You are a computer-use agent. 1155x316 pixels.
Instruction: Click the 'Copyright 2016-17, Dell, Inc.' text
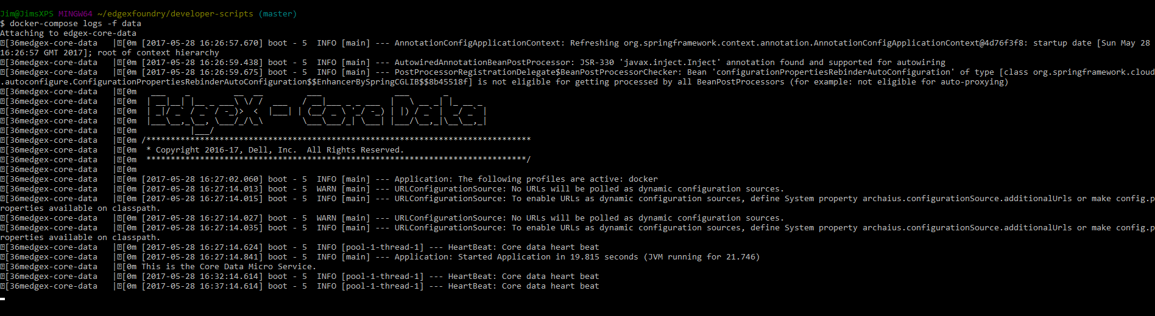point(225,150)
